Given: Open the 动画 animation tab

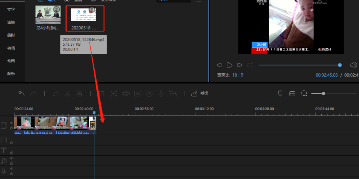Looking at the screenshot, I should (11, 61).
